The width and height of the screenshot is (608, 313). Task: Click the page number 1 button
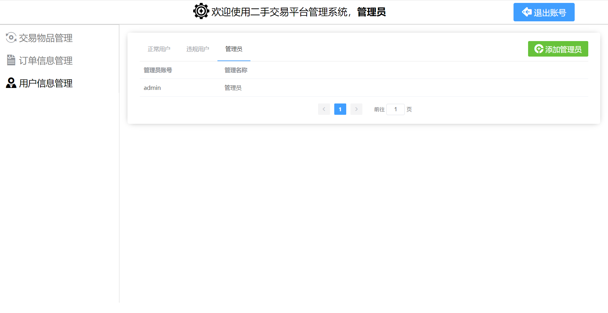[x=340, y=109]
